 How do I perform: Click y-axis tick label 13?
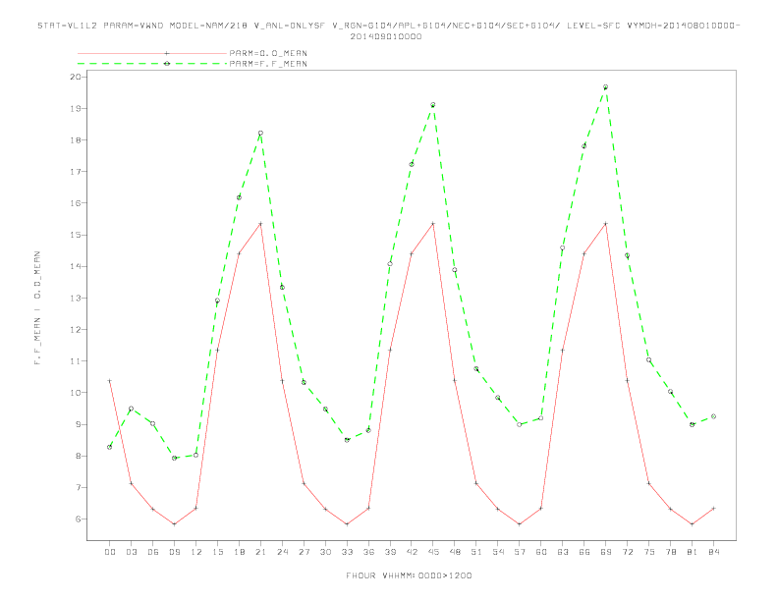pos(76,298)
